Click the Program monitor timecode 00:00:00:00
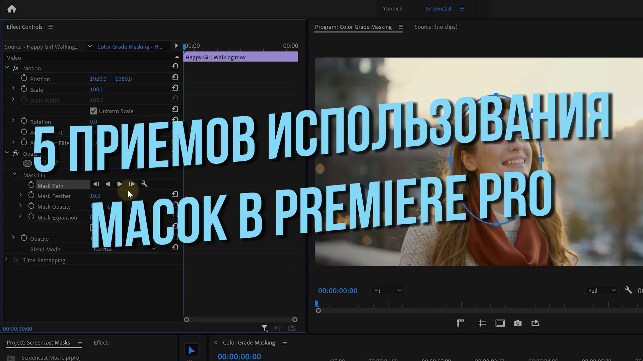 (x=338, y=291)
